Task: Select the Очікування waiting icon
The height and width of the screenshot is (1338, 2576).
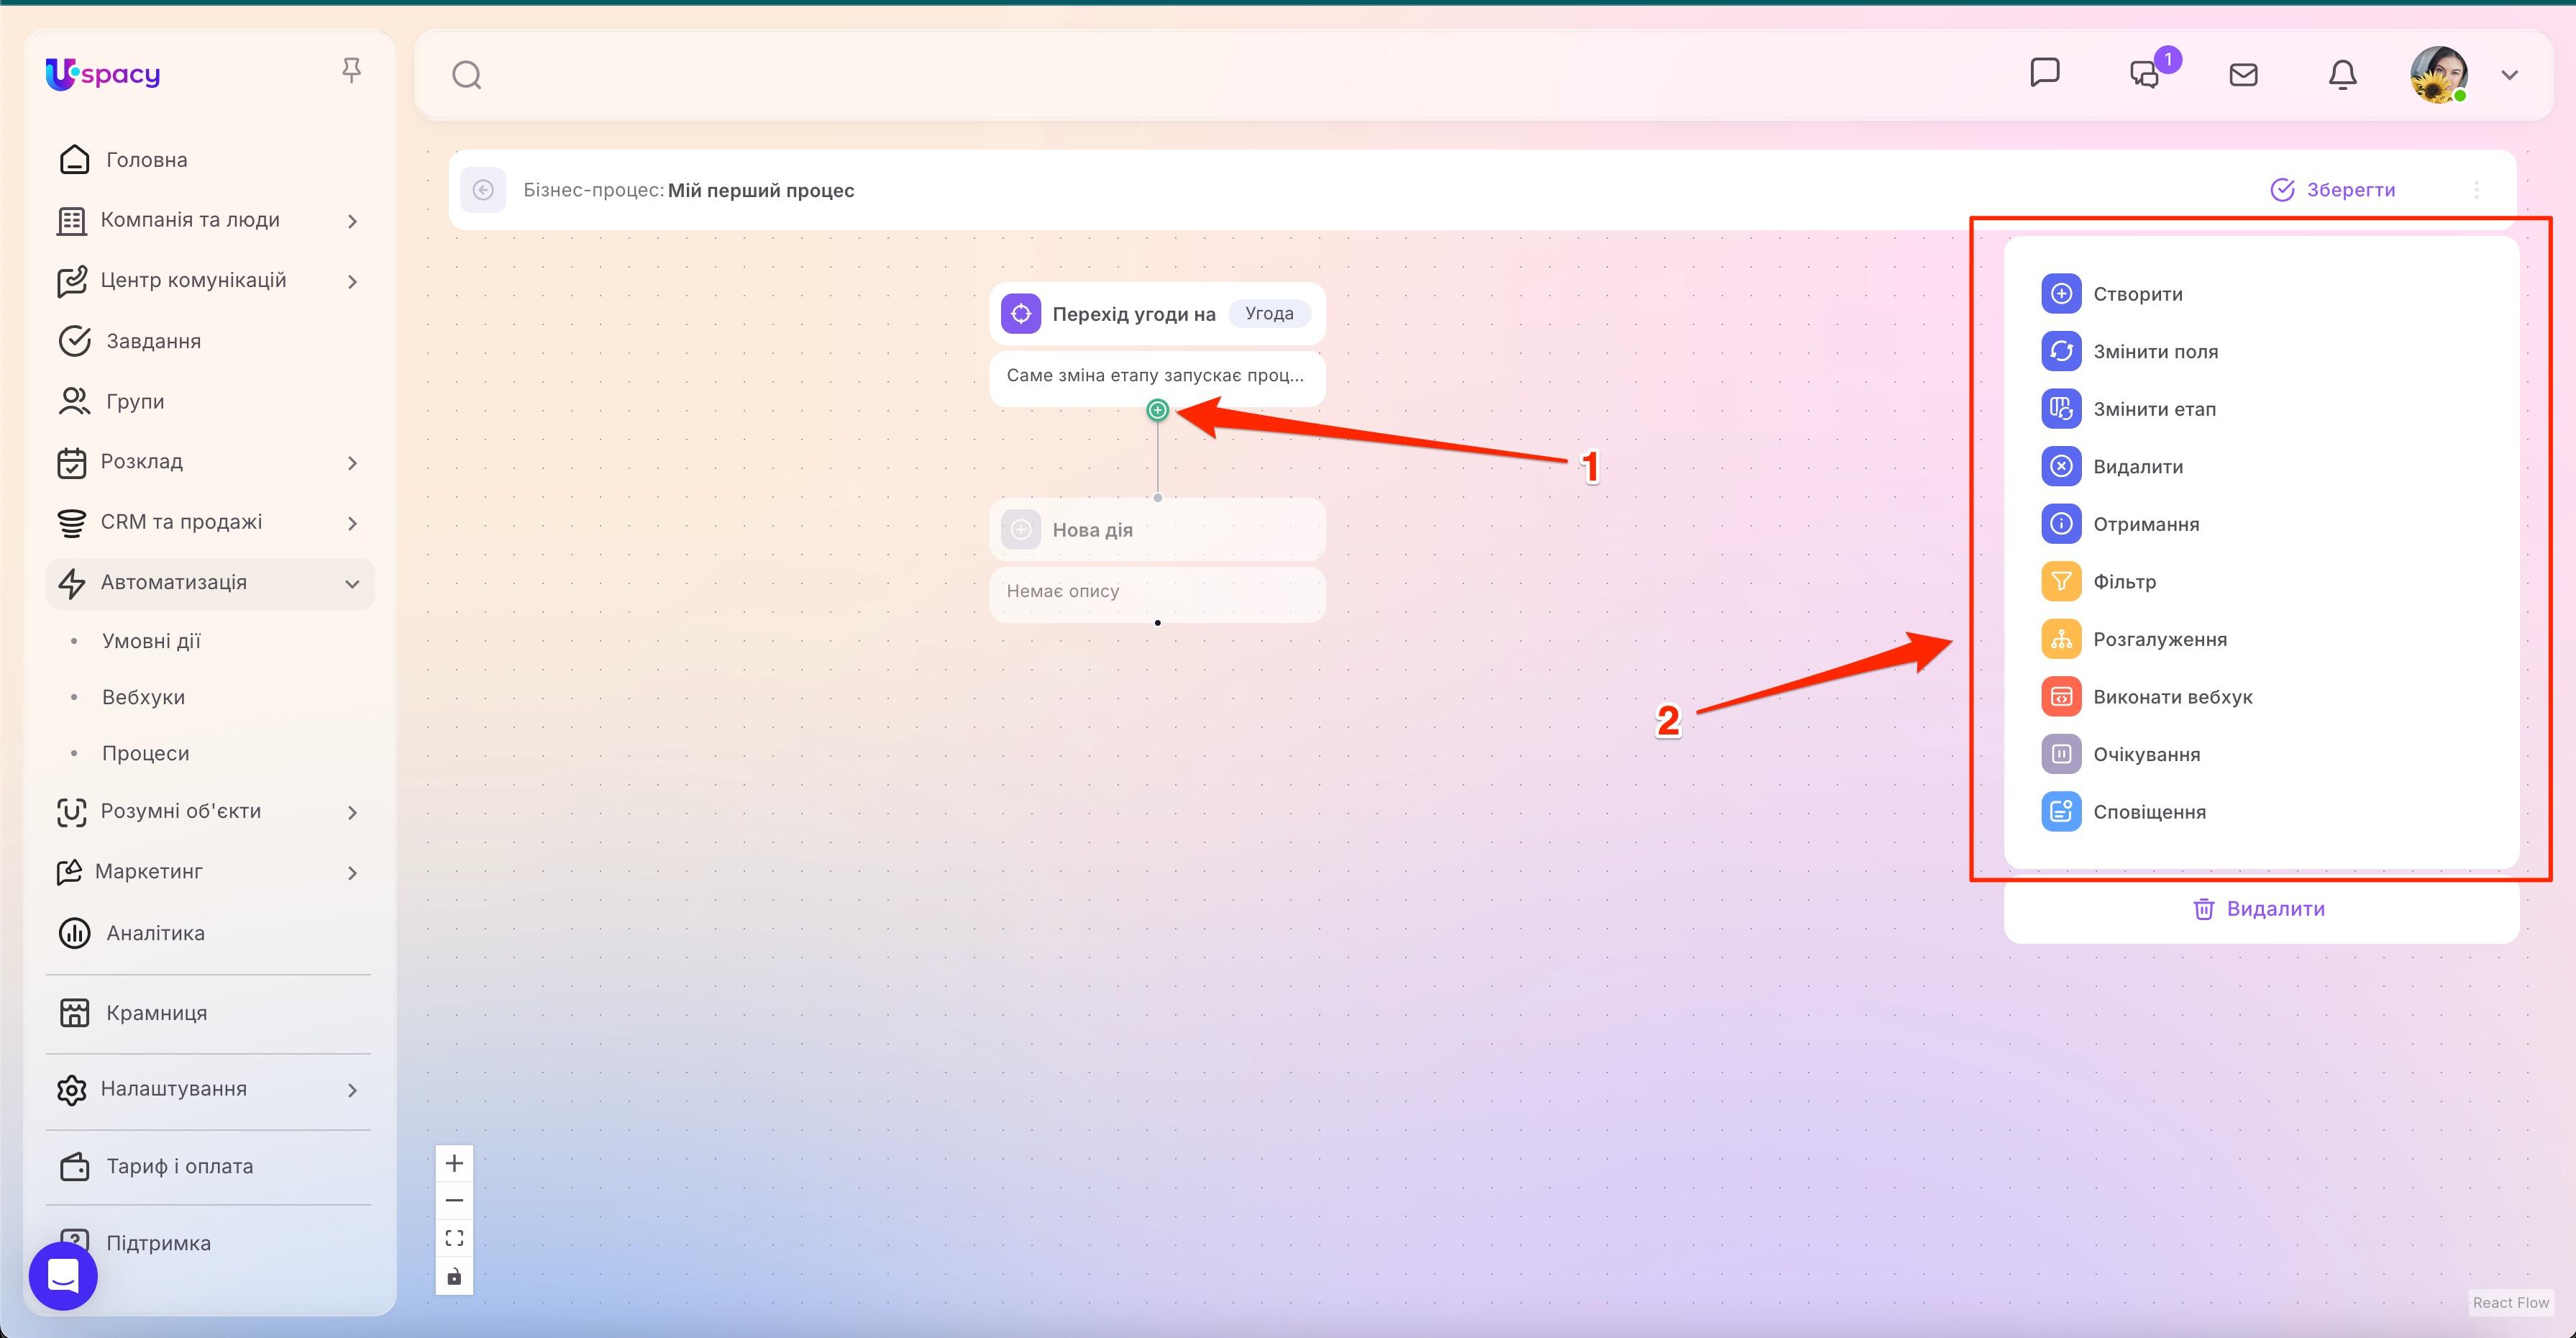Action: (x=2061, y=753)
